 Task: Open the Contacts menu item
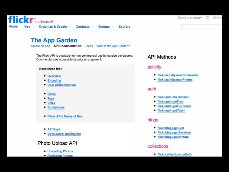[x=82, y=26]
